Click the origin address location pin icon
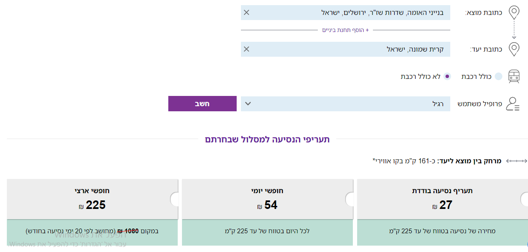The width and height of the screenshot is (528, 252). (x=514, y=12)
